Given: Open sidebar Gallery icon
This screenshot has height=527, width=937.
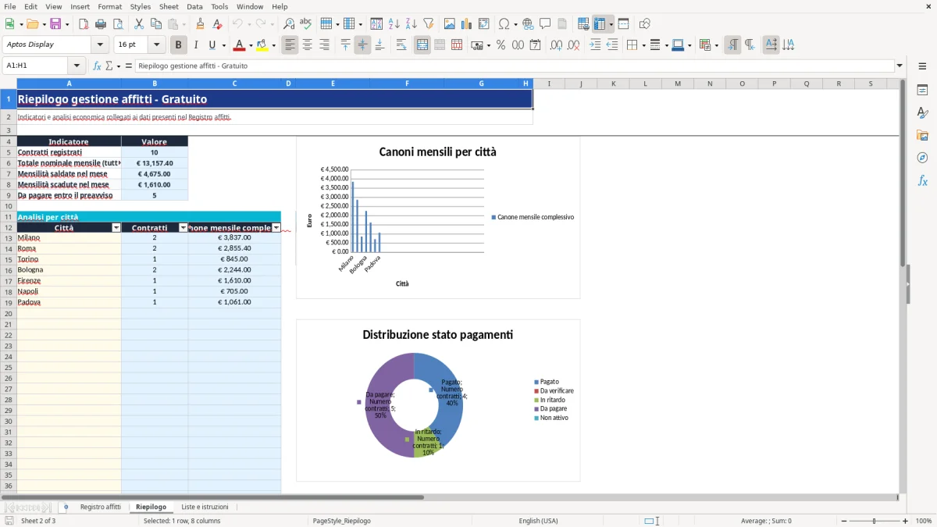Looking at the screenshot, I should [922, 136].
